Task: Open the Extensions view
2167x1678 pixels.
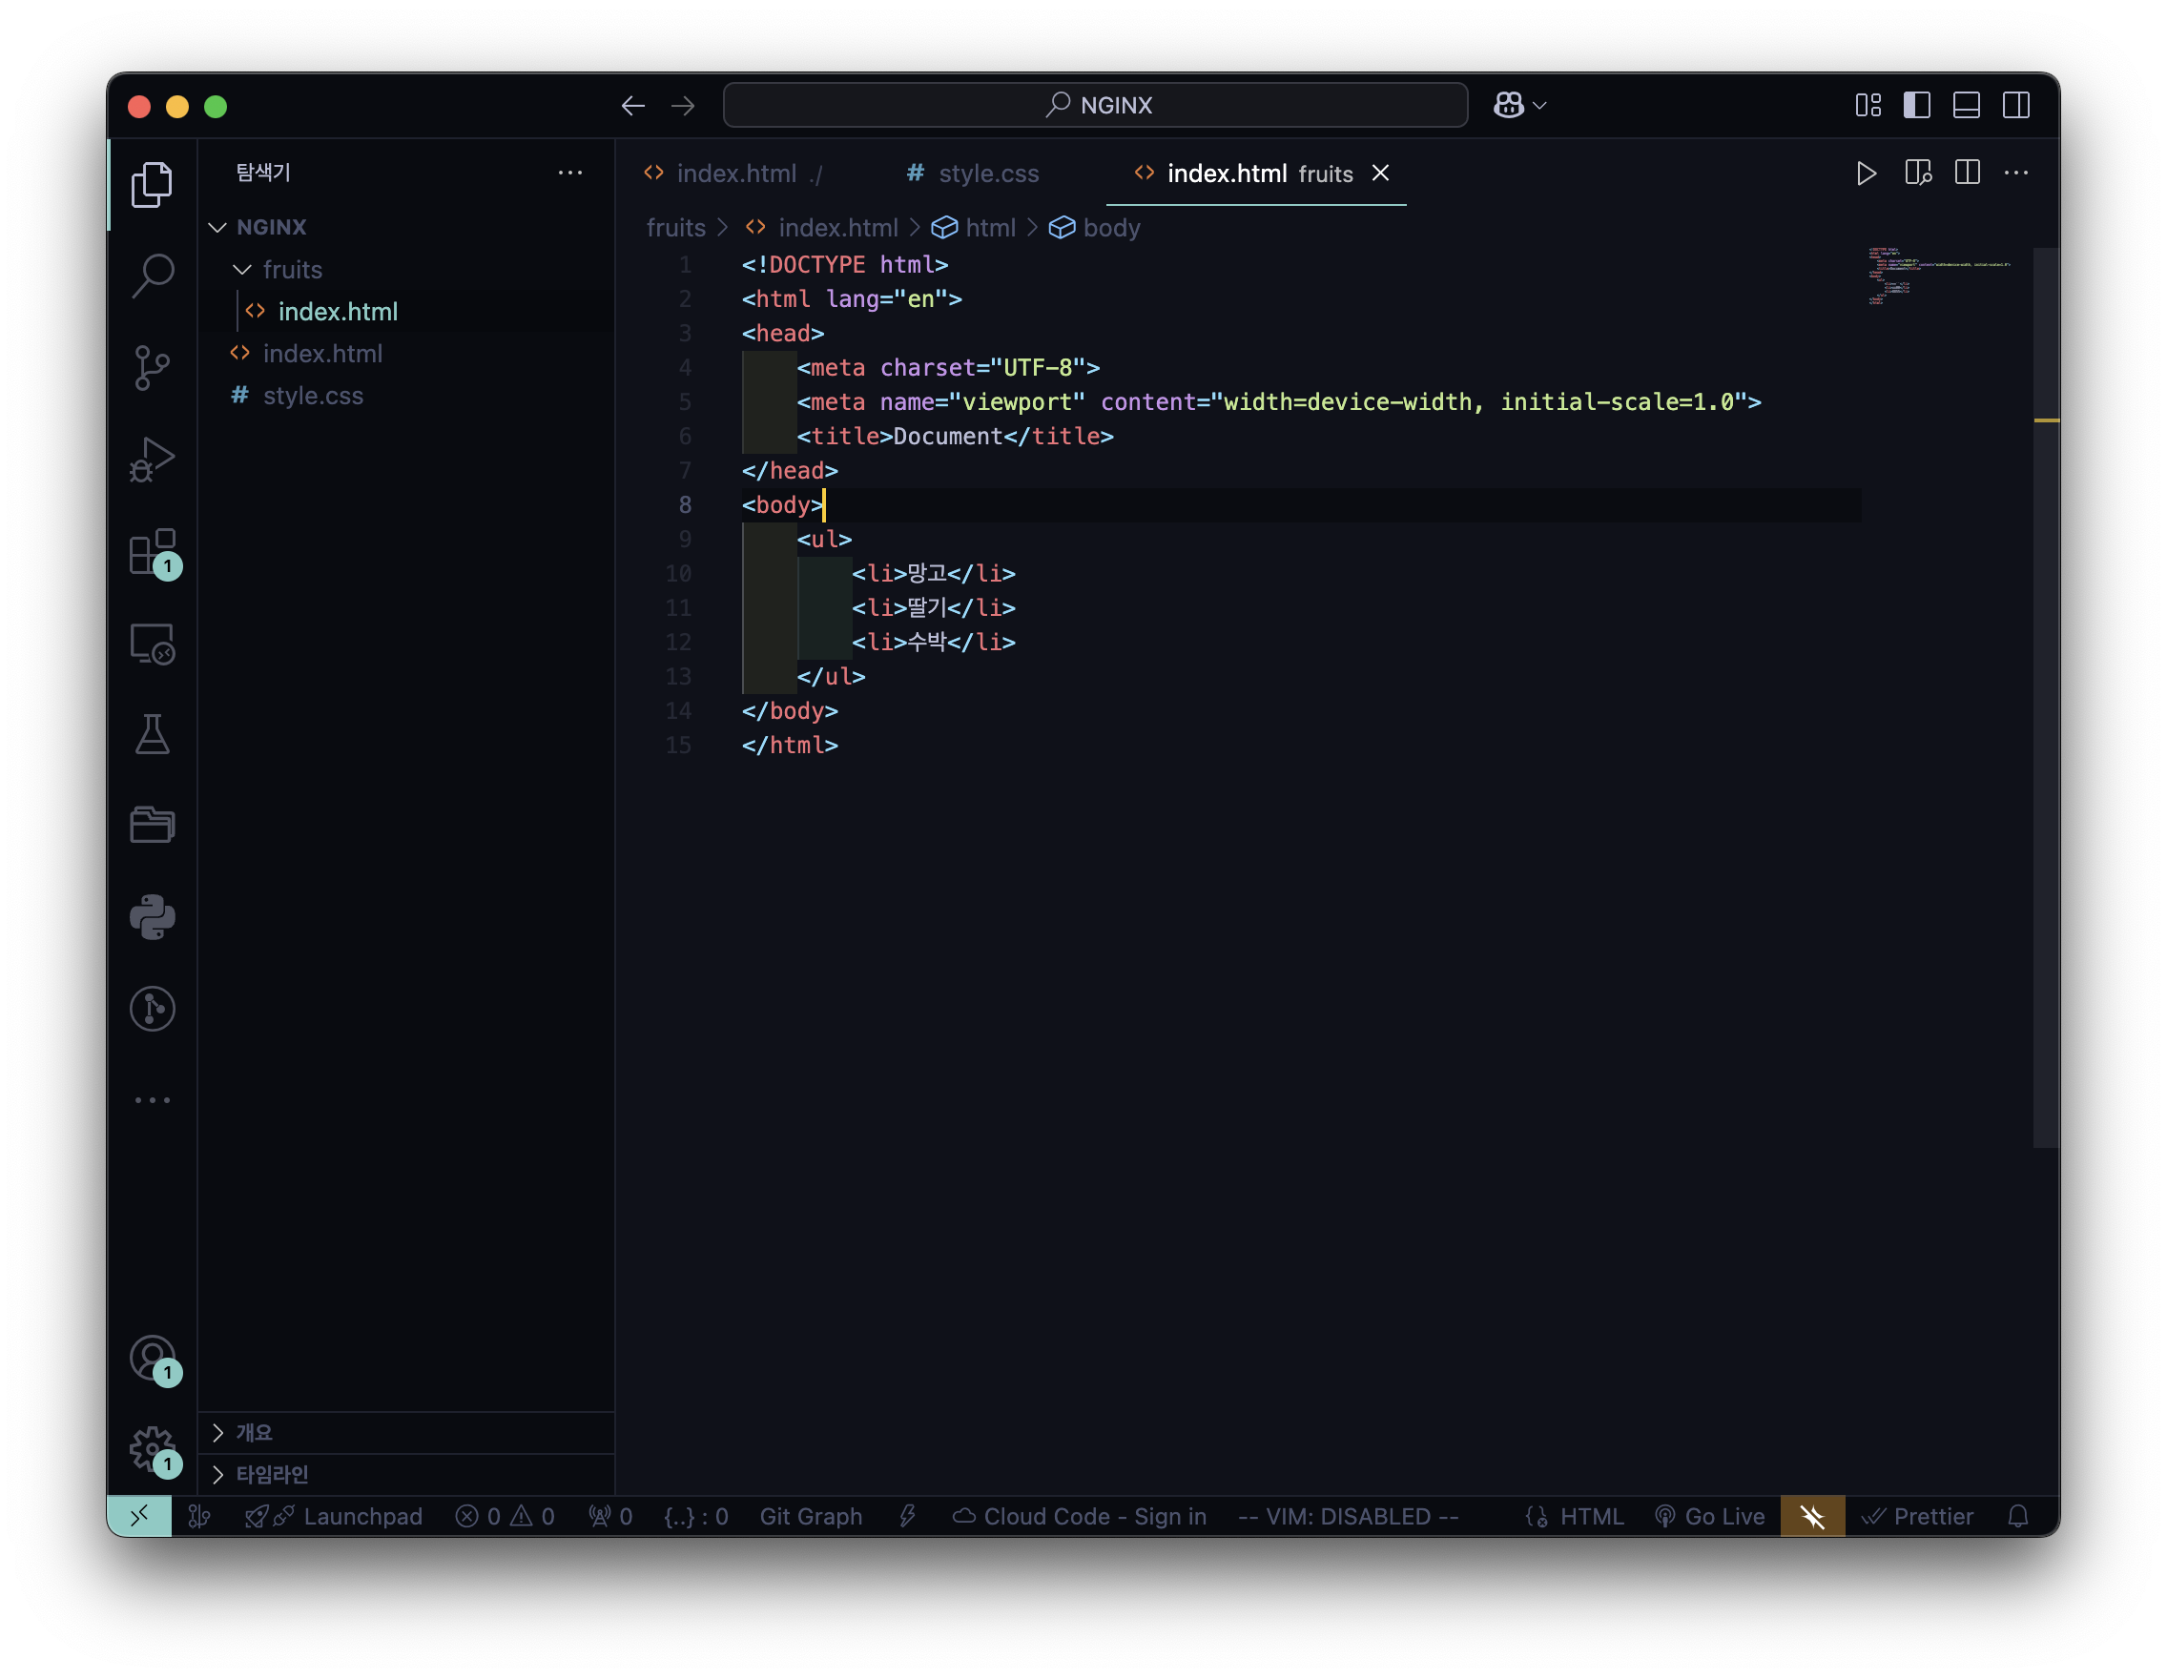Action: point(152,552)
